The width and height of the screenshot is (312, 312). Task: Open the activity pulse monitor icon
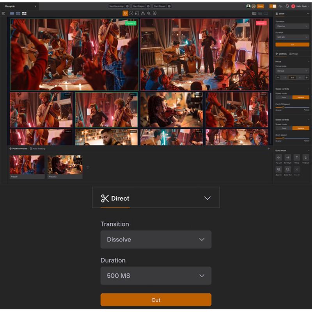point(280,6)
